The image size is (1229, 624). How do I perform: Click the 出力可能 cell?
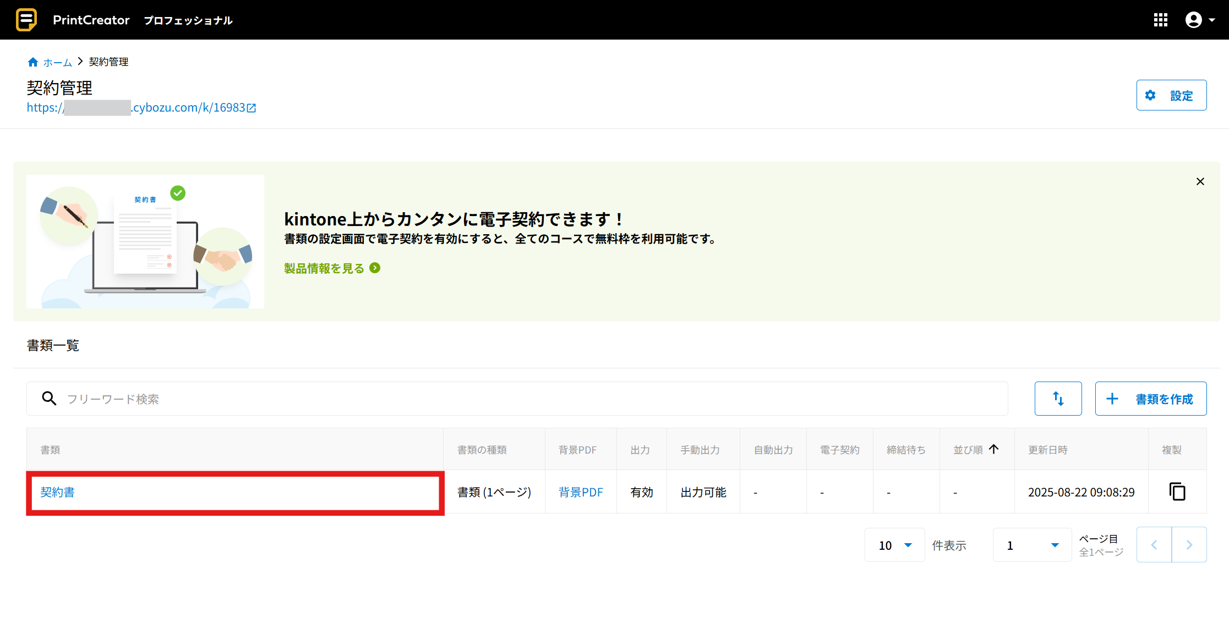pos(703,492)
